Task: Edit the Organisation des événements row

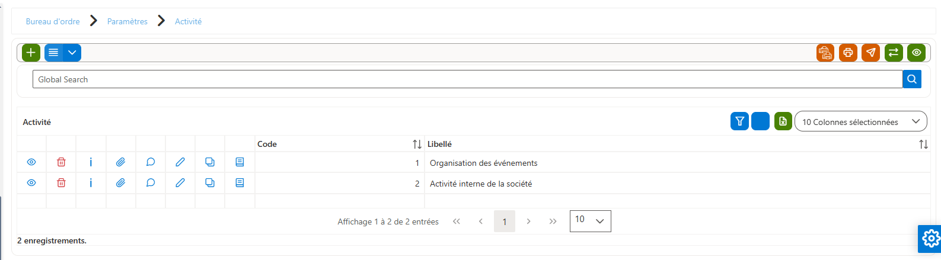Action: [180, 162]
